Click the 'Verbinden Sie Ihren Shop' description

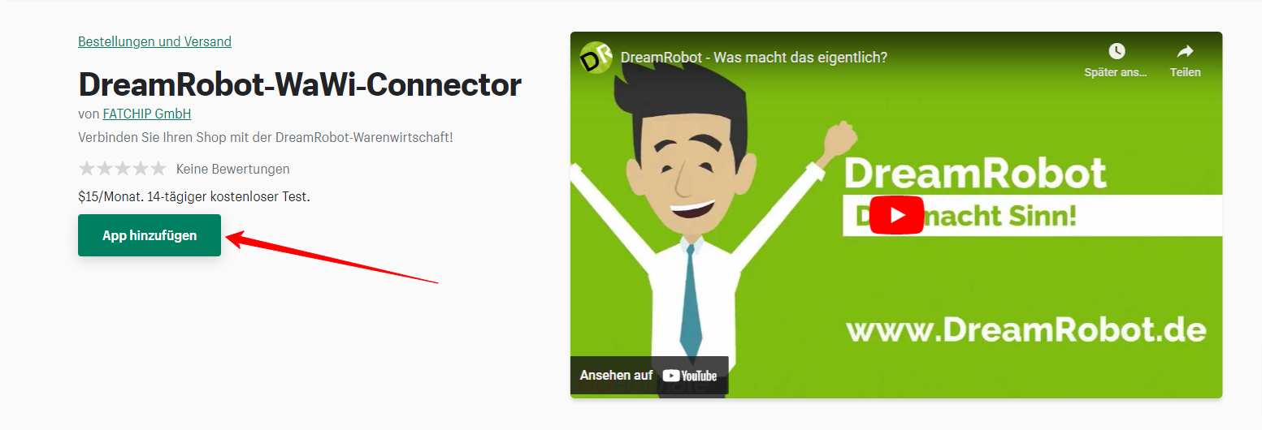pyautogui.click(x=266, y=136)
